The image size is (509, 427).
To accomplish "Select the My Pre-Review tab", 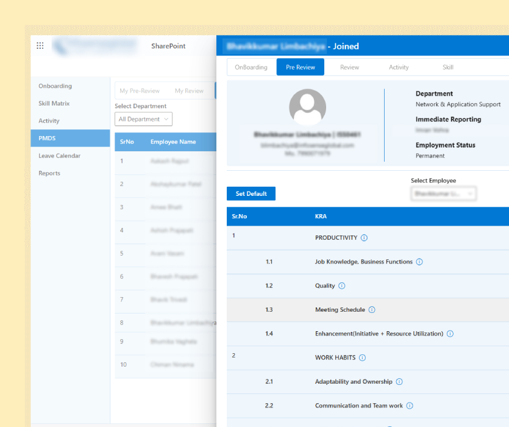I will tap(140, 91).
